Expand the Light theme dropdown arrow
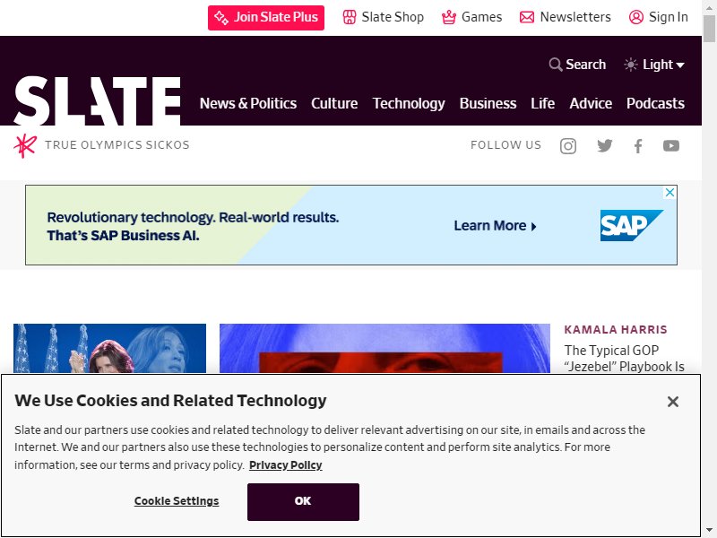 [680, 65]
